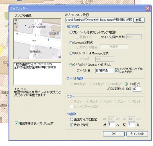Click the 岩端医院 label in preview

tap(54, 34)
